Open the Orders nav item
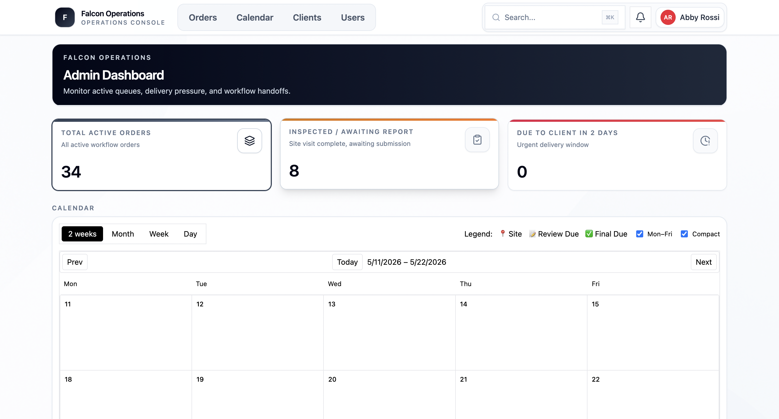779x419 pixels. (x=203, y=17)
